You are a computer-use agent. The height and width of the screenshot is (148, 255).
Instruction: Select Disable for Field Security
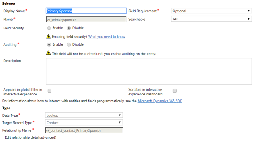click(69, 28)
